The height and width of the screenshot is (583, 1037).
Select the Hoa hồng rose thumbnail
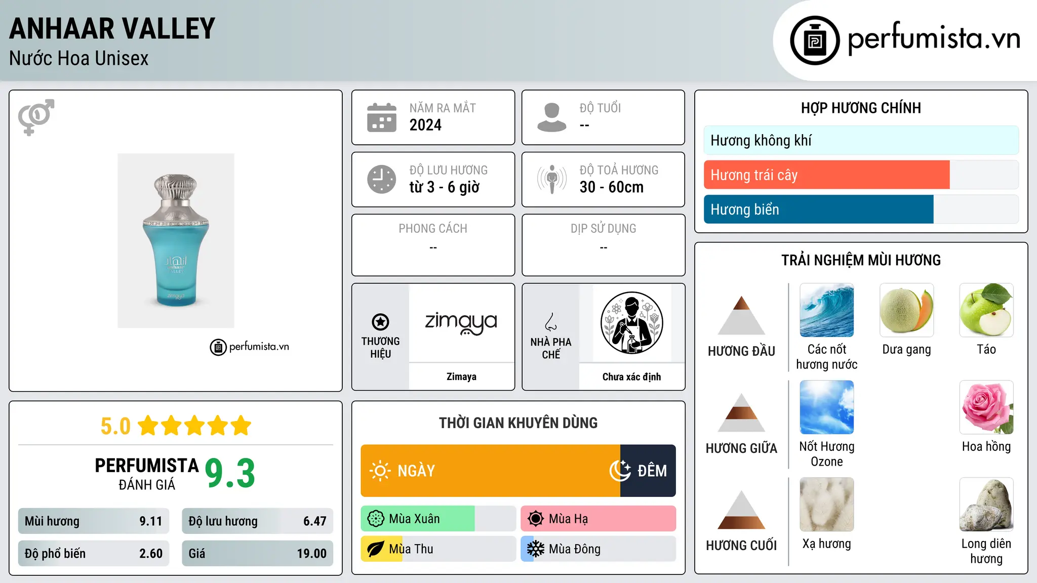[986, 407]
